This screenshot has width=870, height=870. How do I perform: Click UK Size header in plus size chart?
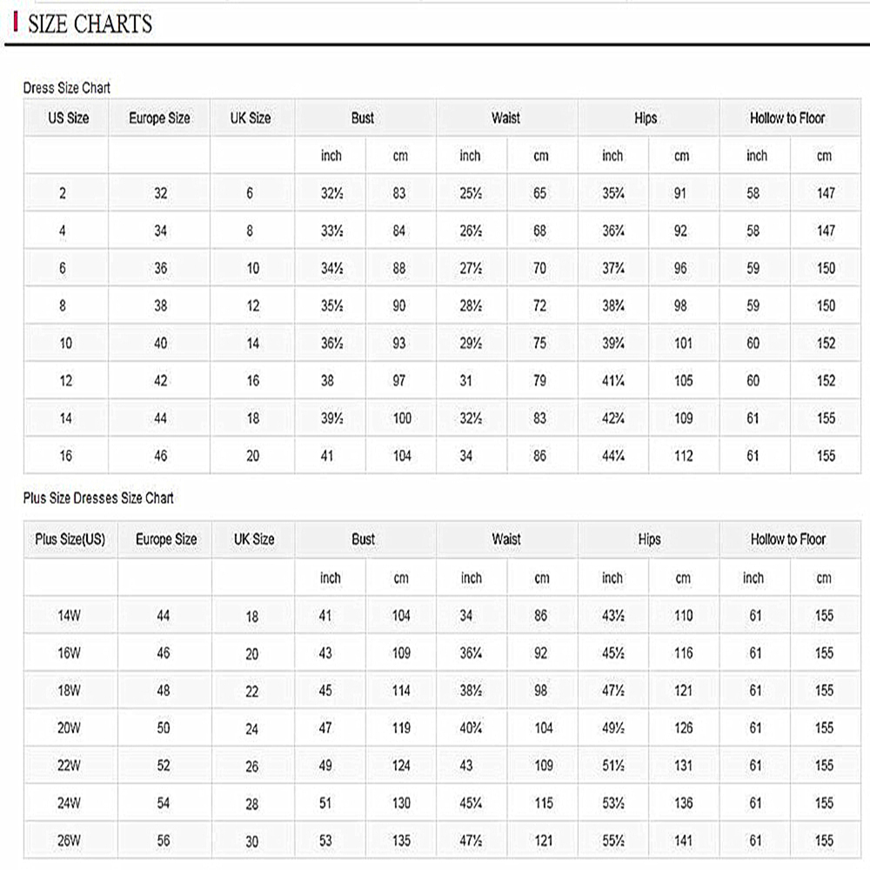253,539
